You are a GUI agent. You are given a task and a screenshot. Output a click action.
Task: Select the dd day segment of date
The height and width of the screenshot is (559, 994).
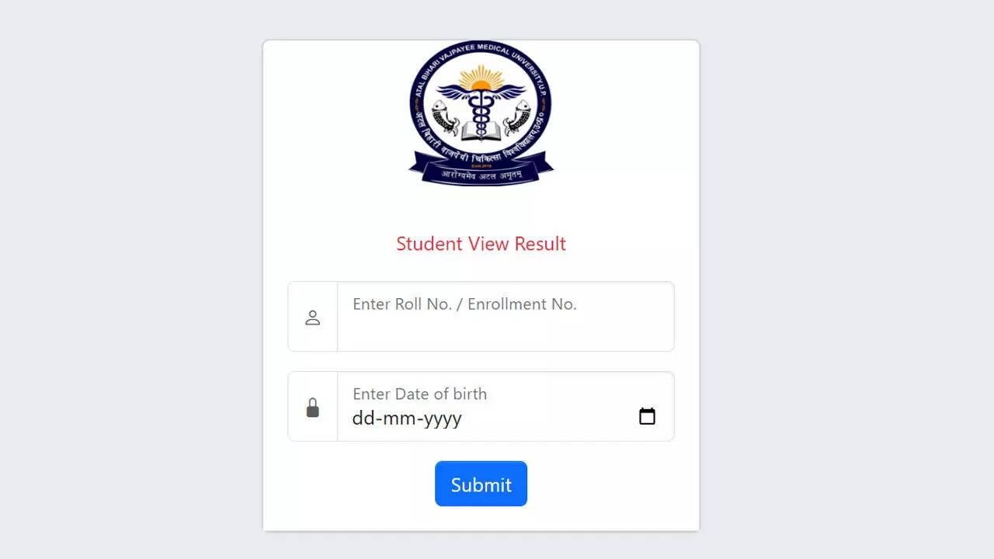point(362,418)
